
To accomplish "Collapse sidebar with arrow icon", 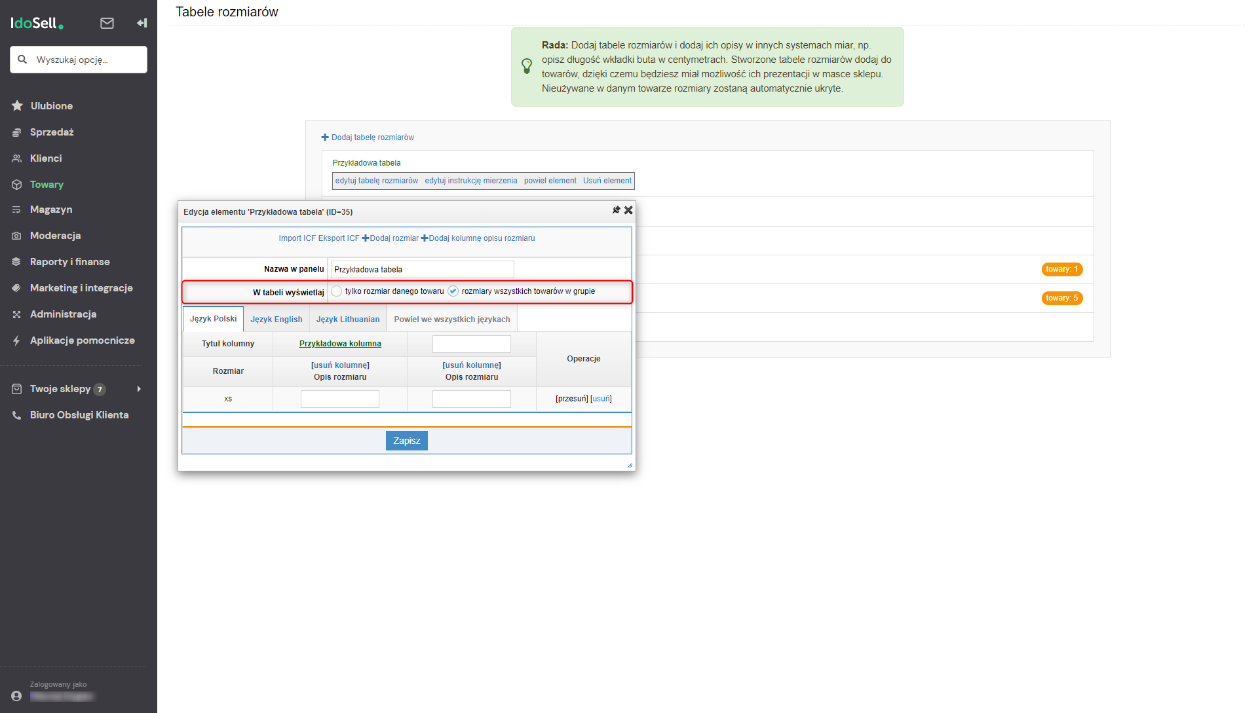I will [142, 24].
